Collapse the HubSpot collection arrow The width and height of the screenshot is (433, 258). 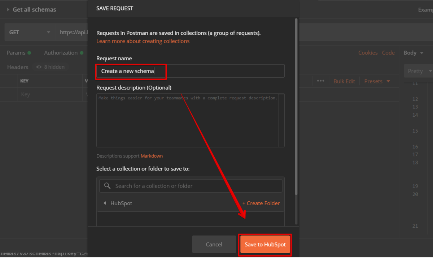click(105, 203)
